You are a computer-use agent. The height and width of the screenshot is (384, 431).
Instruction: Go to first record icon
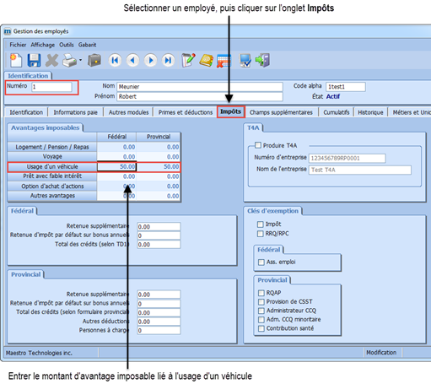pyautogui.click(x=115, y=60)
